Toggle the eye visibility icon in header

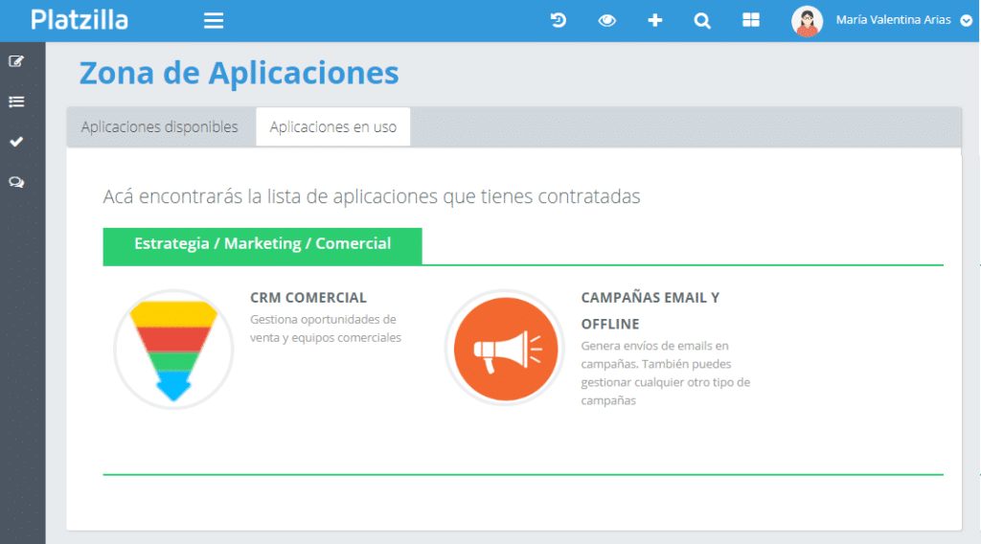607,20
